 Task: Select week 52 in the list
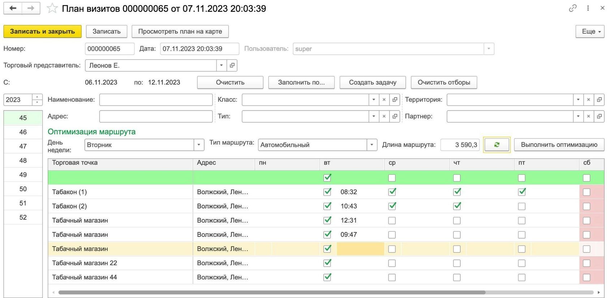tap(23, 217)
